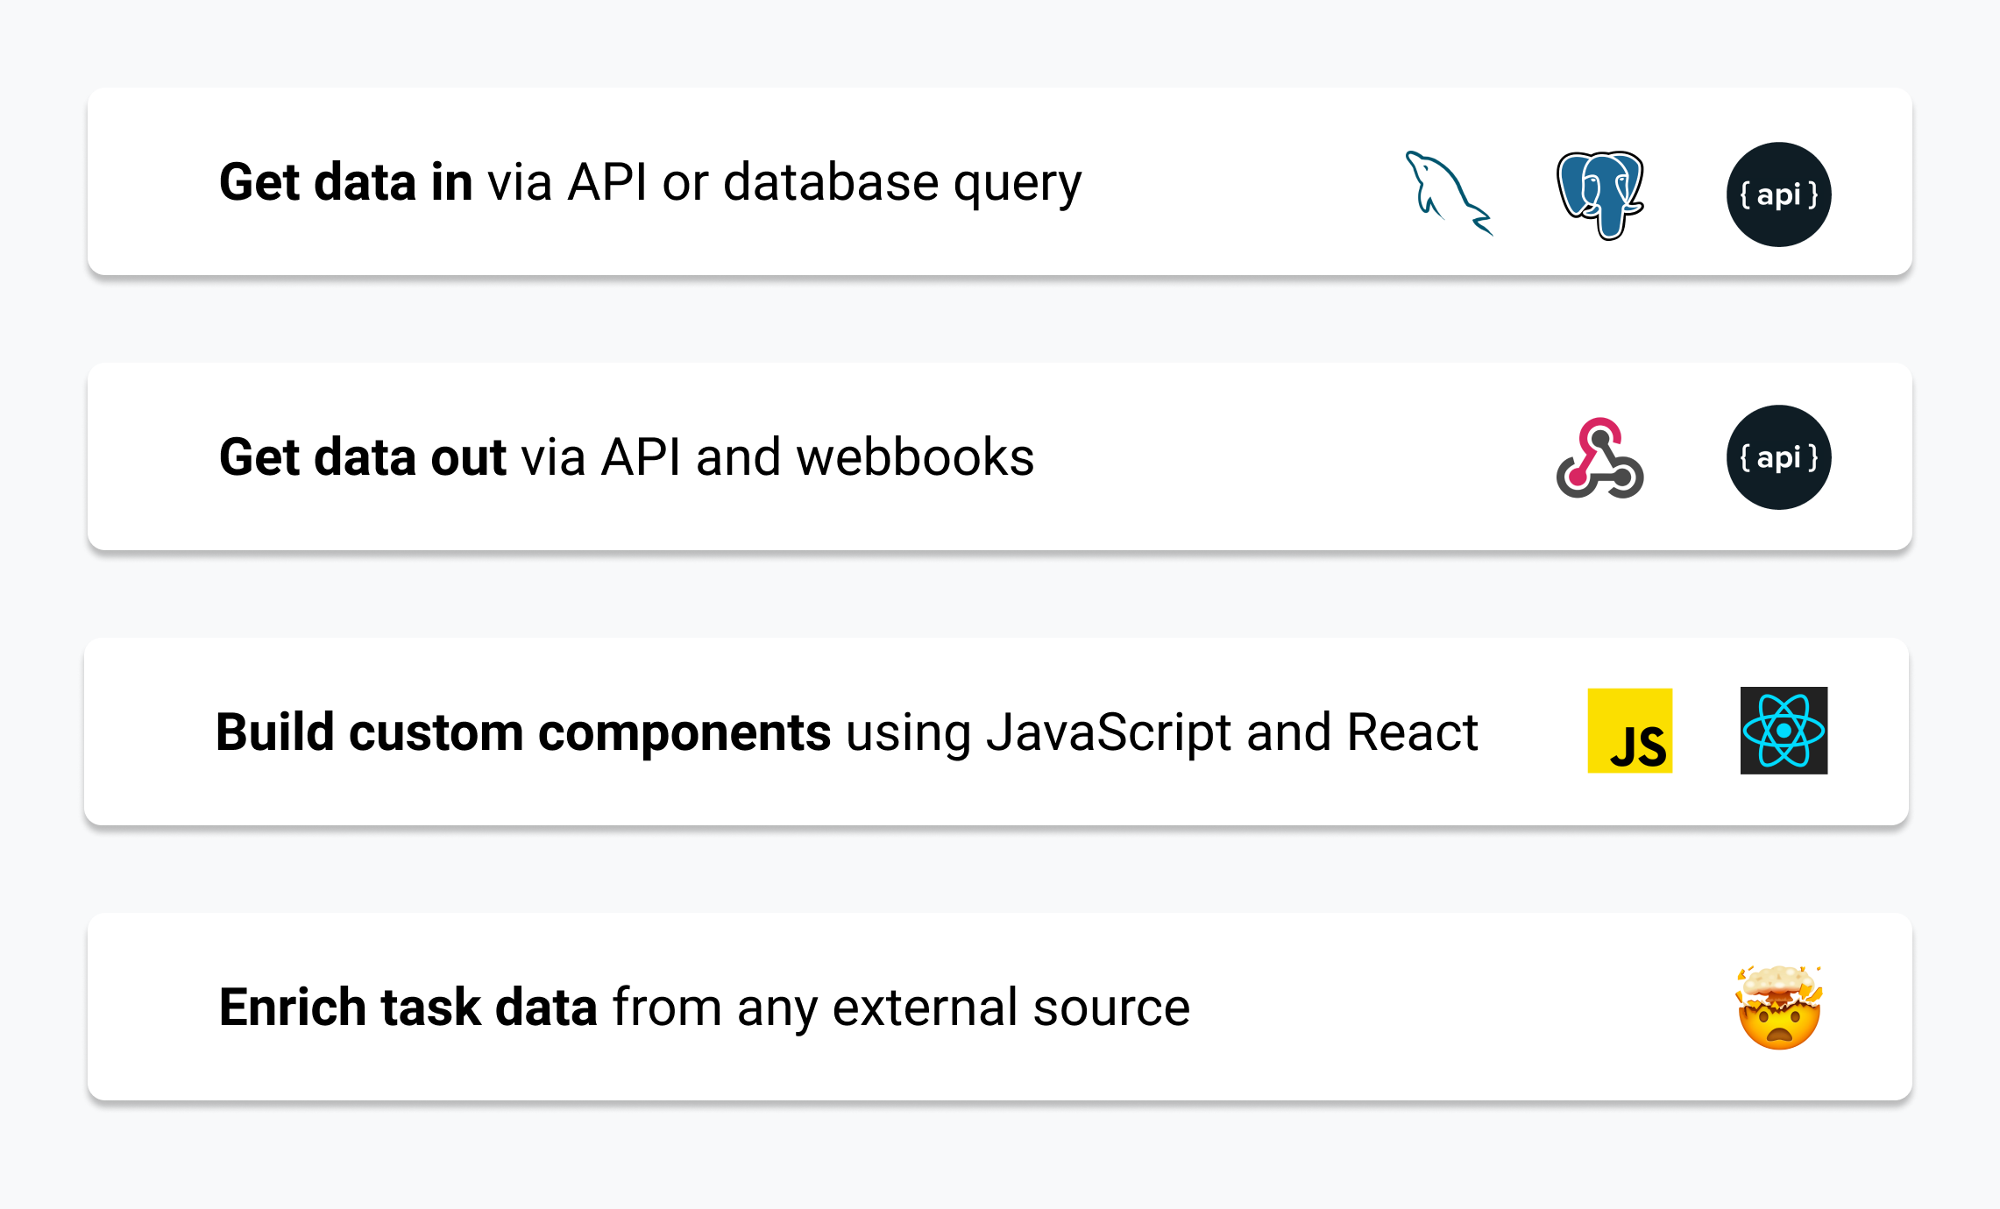Click the api badge in first card

tap(1778, 194)
